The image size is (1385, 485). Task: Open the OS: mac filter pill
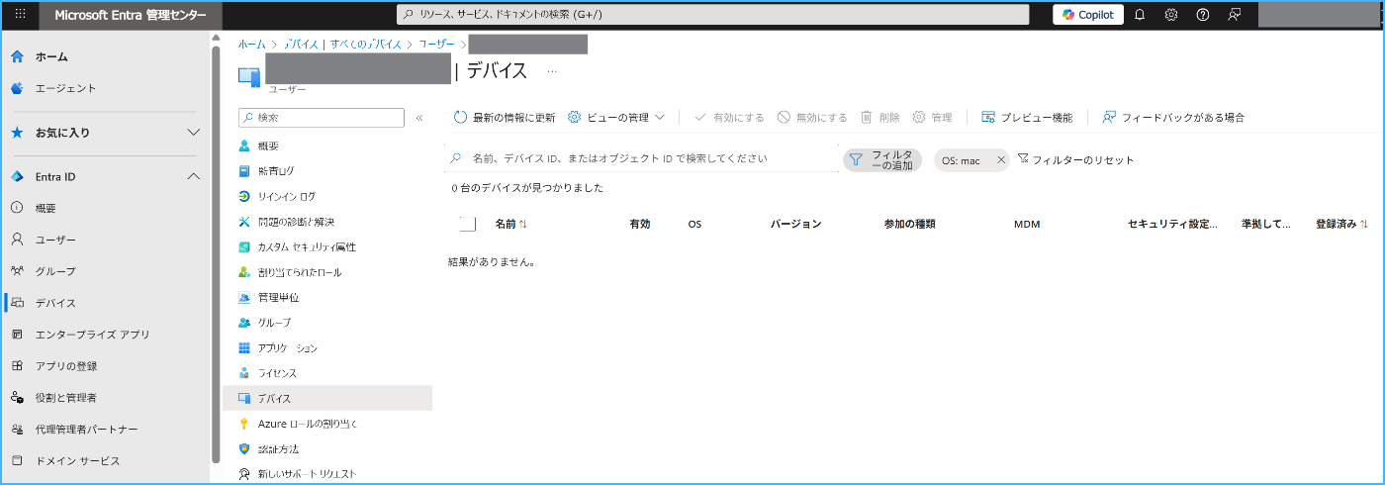point(962,160)
